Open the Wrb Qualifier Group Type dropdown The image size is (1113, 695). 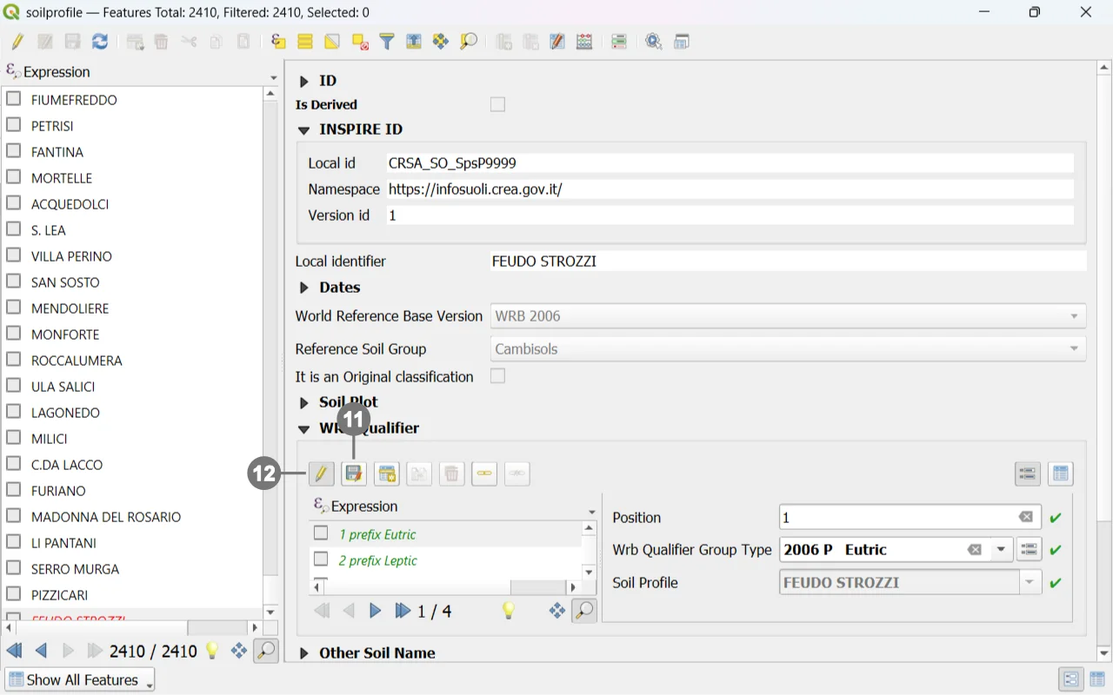click(x=1001, y=550)
